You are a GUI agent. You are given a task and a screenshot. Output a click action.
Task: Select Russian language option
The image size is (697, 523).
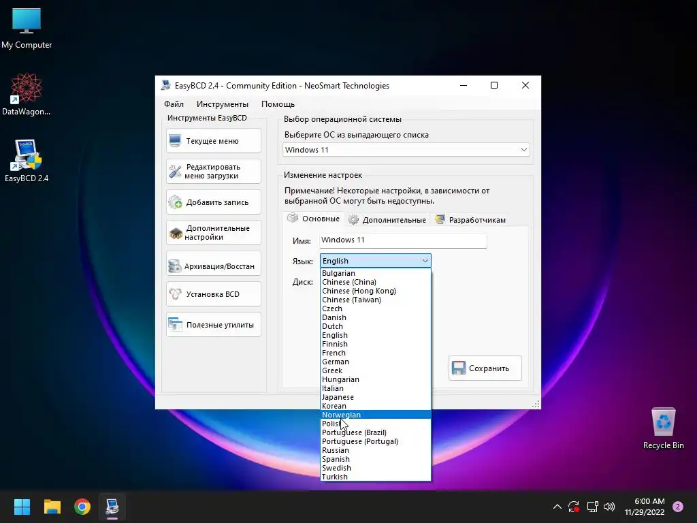pos(376,451)
